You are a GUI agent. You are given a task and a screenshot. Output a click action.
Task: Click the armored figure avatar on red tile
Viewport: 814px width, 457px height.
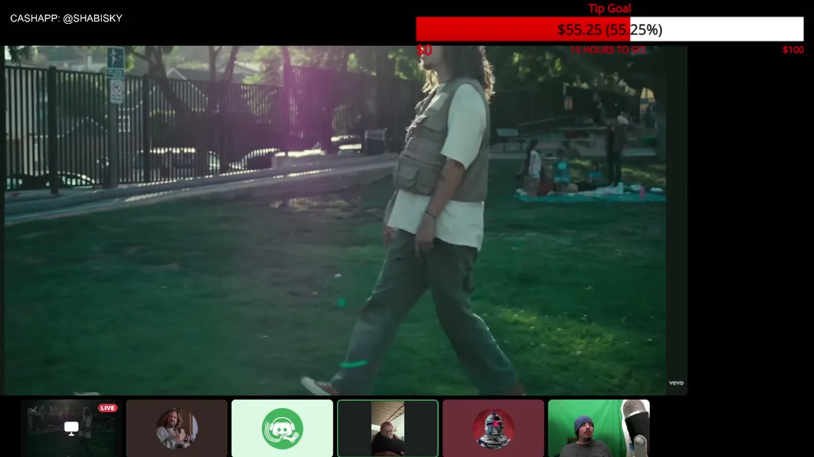(493, 428)
